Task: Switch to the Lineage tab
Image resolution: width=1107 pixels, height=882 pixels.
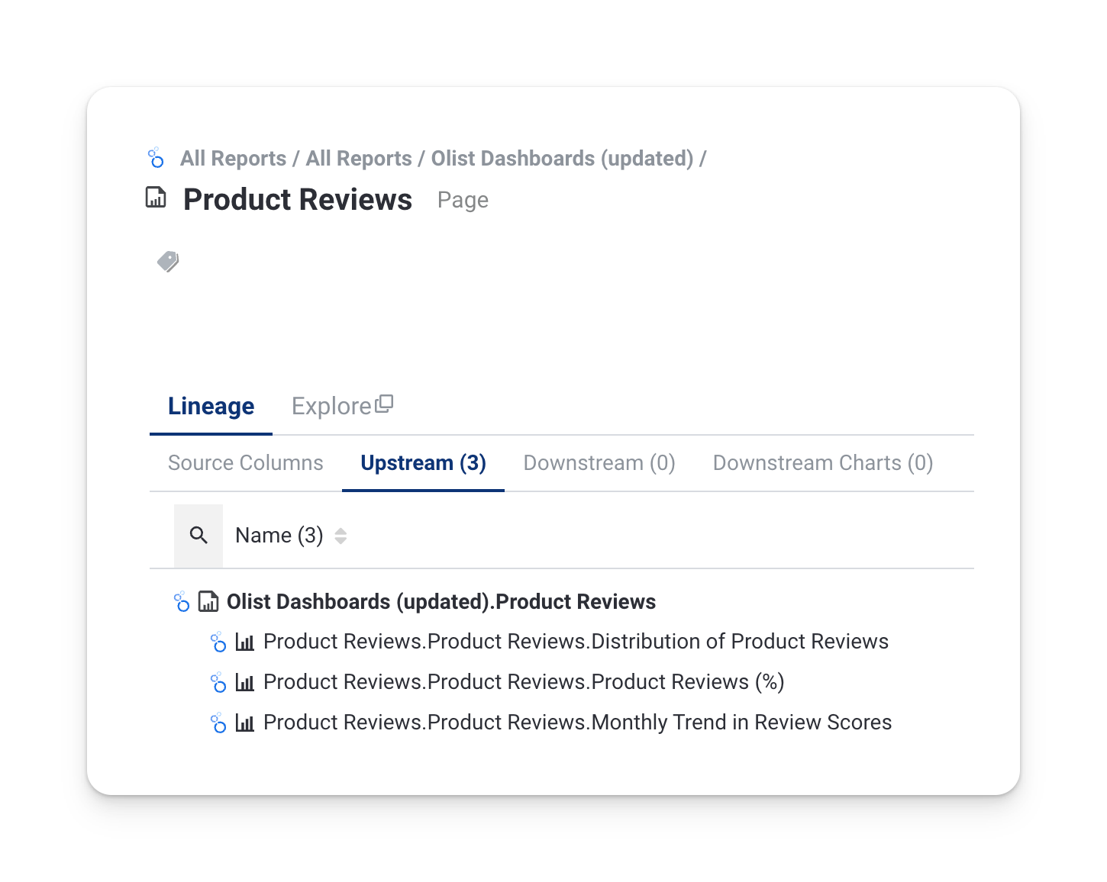Action: (x=211, y=407)
